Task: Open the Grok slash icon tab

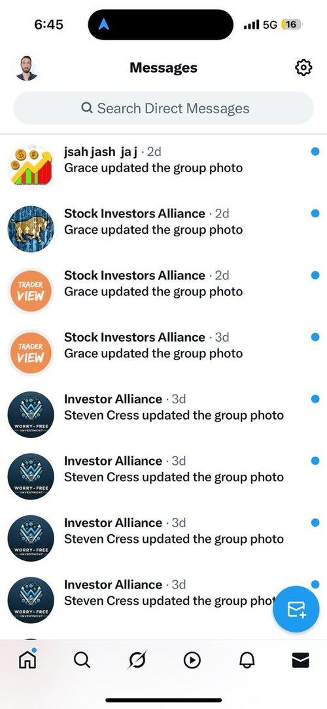Action: [137, 660]
